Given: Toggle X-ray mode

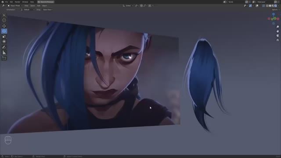Looking at the screenshot, I should click(x=263, y=6).
